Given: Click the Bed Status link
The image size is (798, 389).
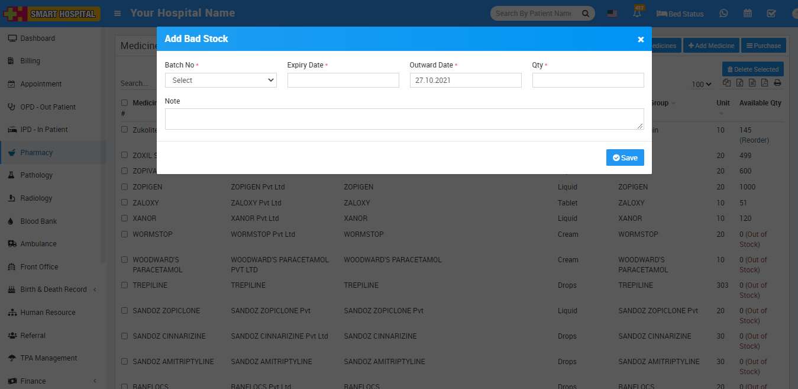Looking at the screenshot, I should click(680, 14).
